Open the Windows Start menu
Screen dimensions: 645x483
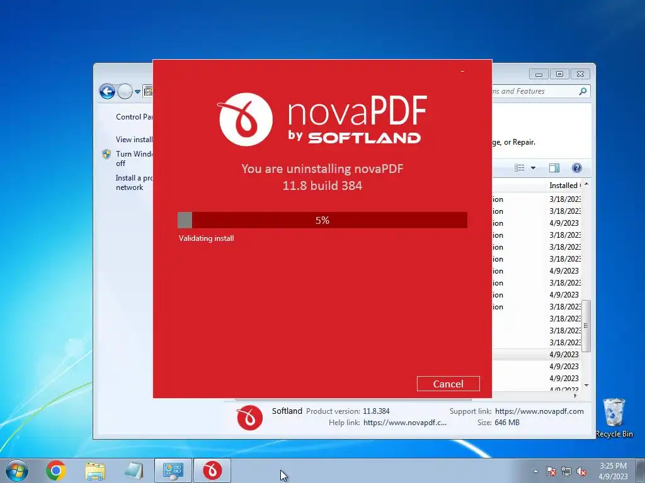tap(17, 470)
